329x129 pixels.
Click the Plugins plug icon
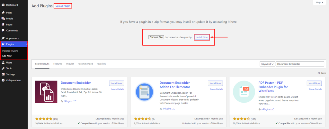click(3, 44)
